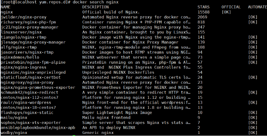
Task: Select the 'richarvey/nginx-php-fpm' image name
Action: click(28, 22)
